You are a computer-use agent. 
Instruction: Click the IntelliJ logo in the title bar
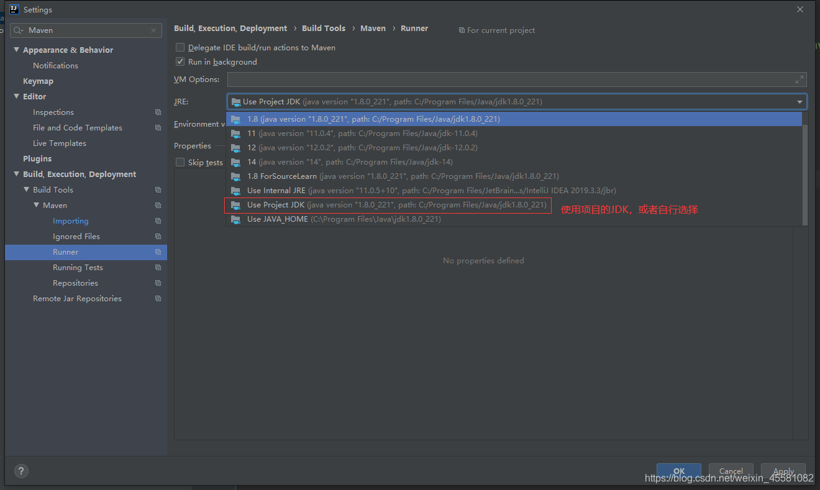coord(14,9)
